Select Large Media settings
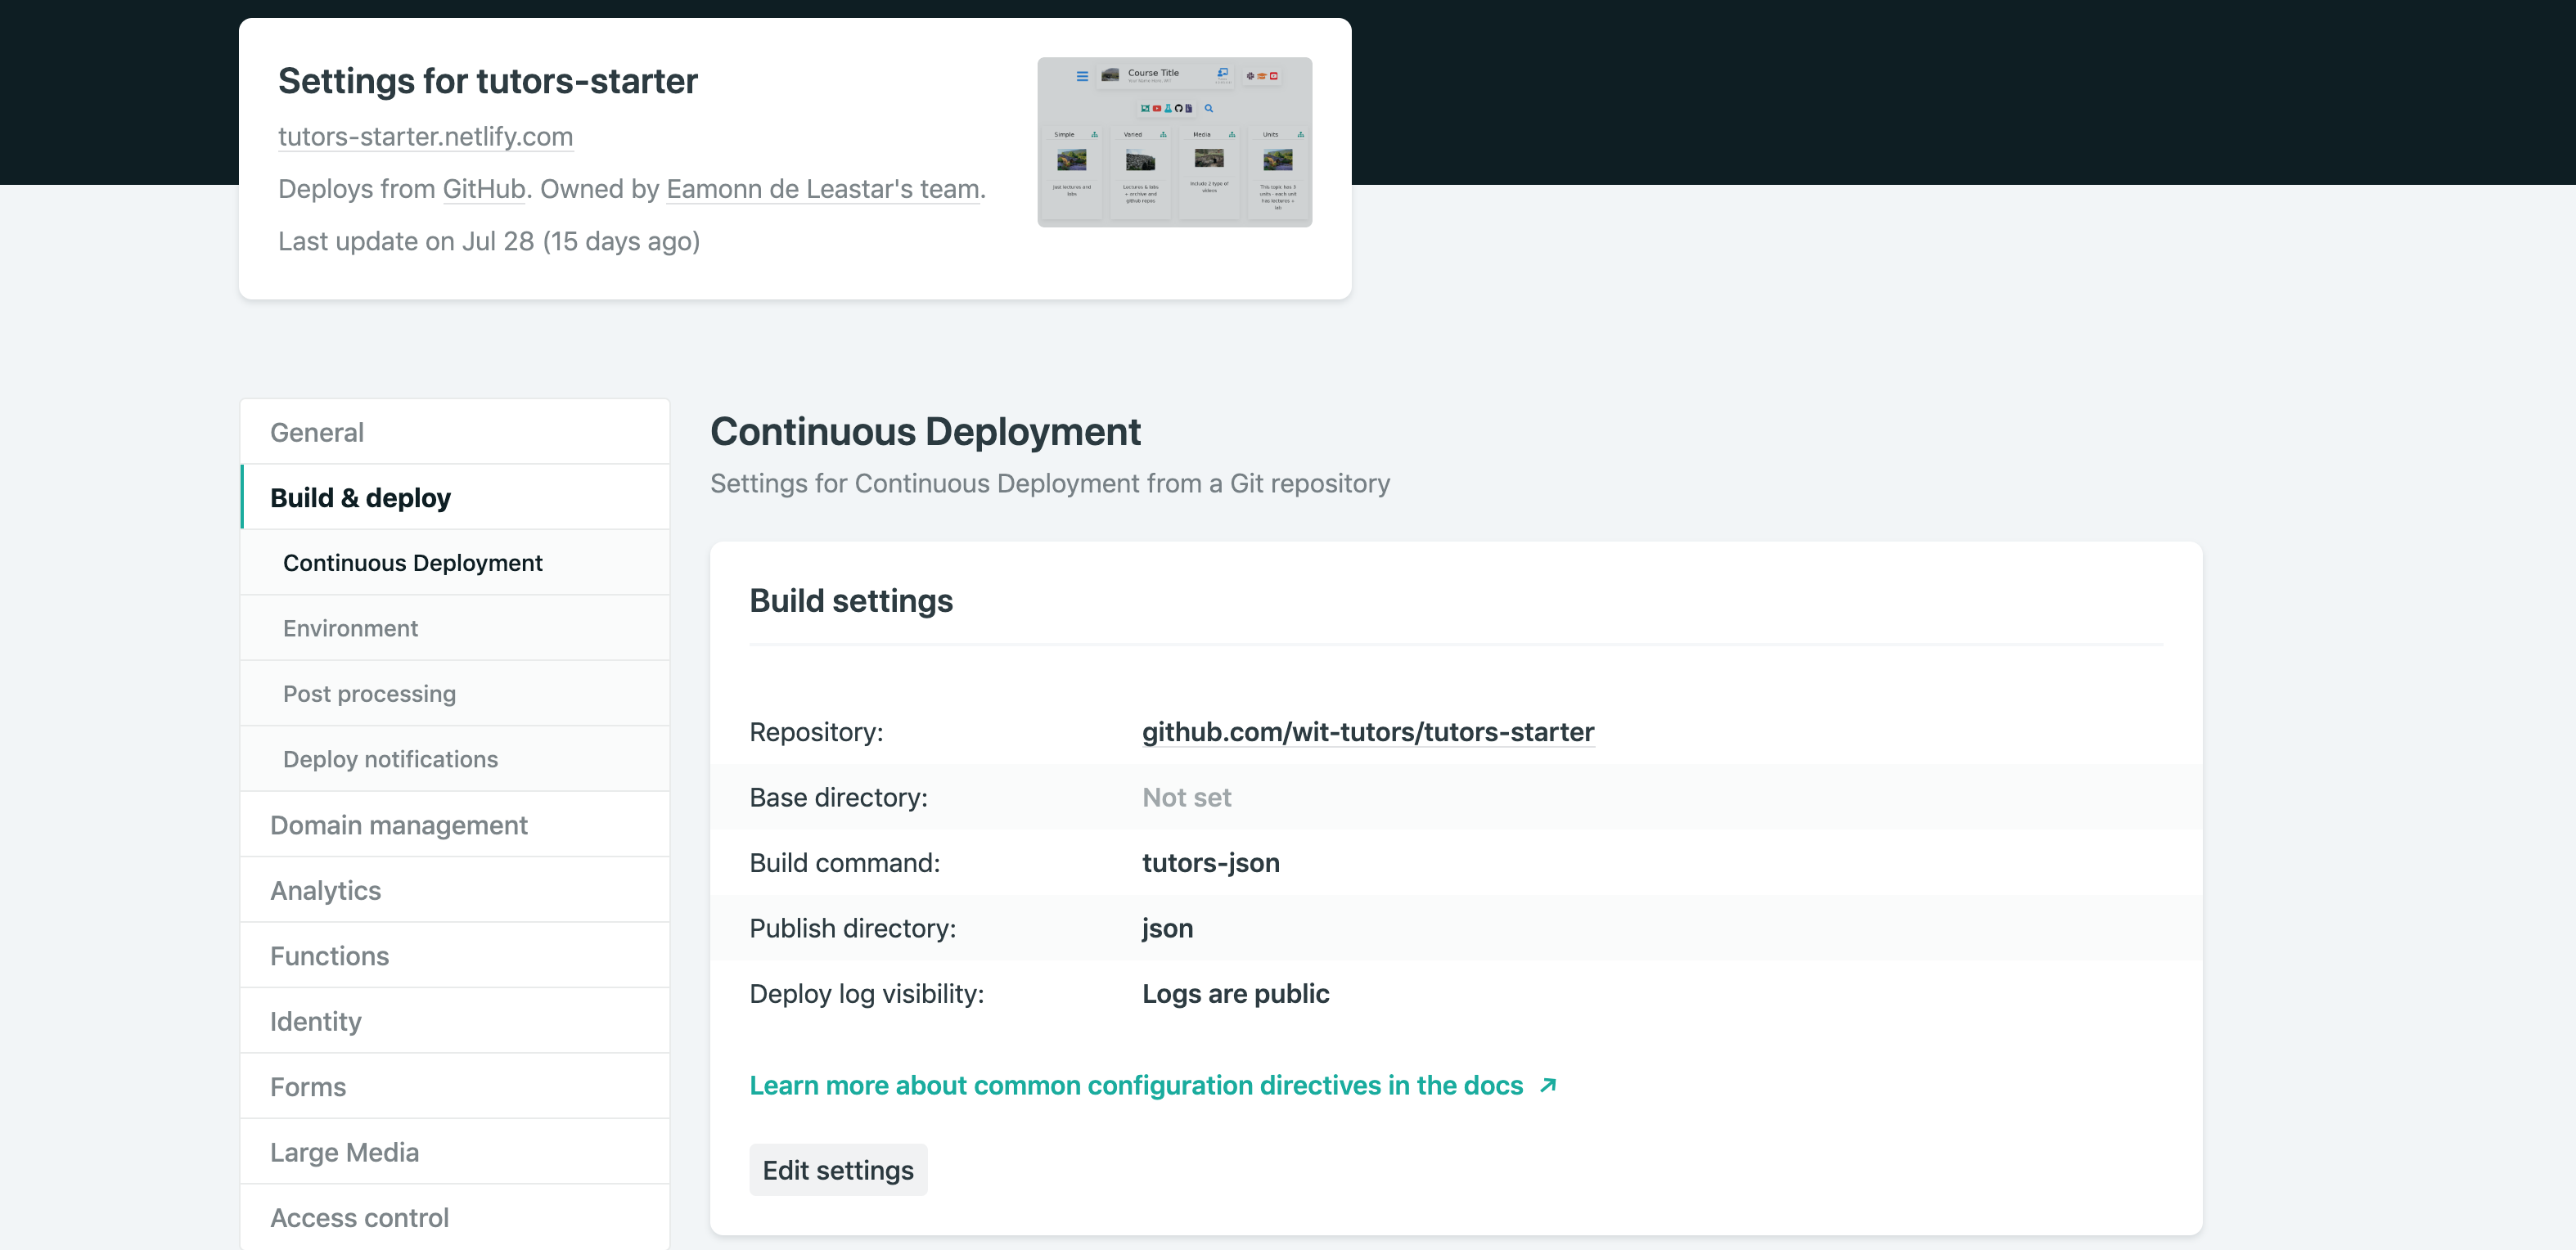 coord(345,1152)
